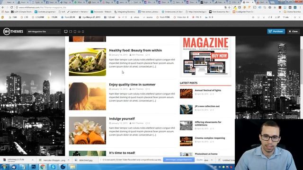Open the 'Outros favoritos' bookmarks folder
Image resolution: width=303 pixels, height=170 pixels.
(292, 12)
